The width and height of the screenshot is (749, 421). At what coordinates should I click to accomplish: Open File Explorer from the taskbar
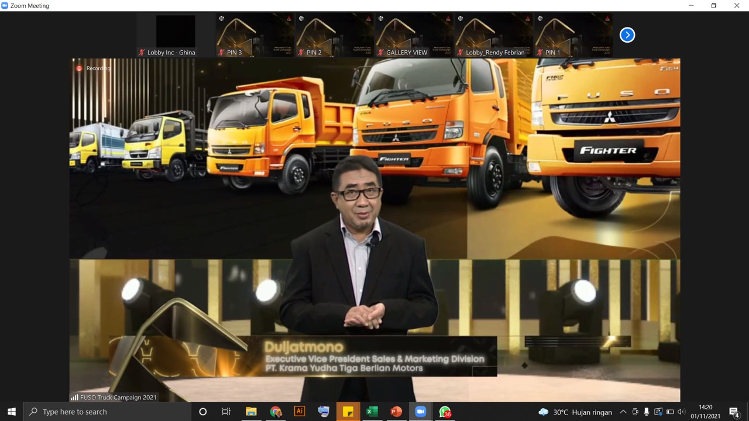coord(251,412)
